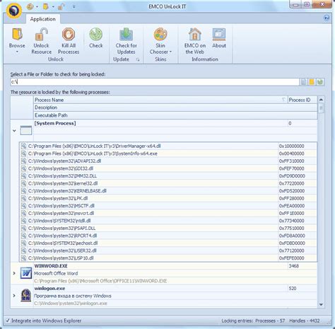Open dropdown next to quick access folder icon

(x=53, y=6)
